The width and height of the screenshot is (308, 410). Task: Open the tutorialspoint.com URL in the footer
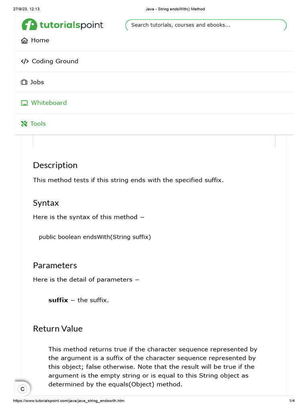[x=69, y=401]
